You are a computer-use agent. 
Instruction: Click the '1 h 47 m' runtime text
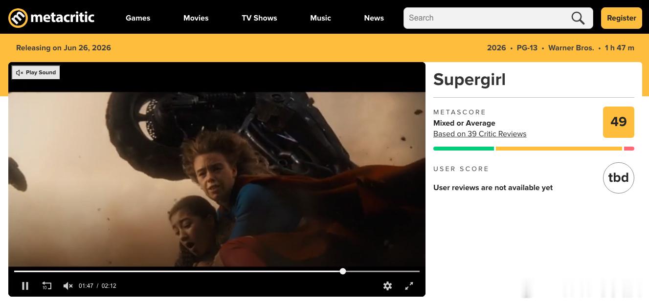coord(620,48)
